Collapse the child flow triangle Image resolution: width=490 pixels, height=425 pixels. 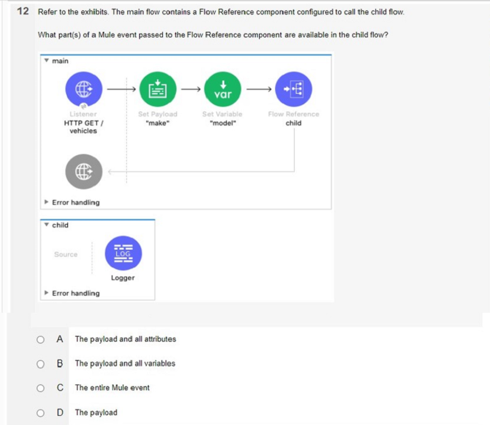47,224
